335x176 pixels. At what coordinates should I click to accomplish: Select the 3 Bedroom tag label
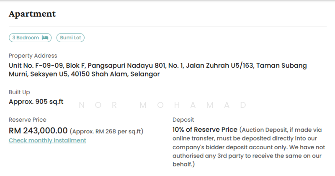[26, 38]
